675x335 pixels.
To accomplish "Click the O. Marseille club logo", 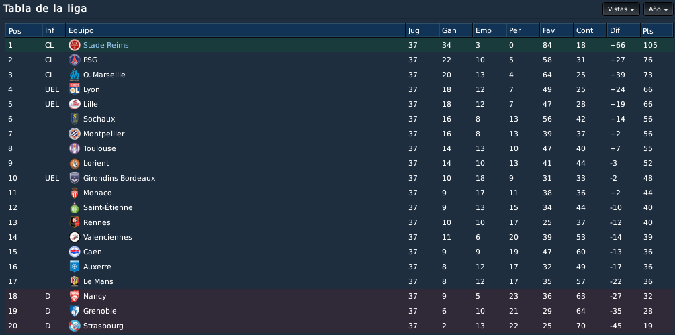I will [75, 75].
